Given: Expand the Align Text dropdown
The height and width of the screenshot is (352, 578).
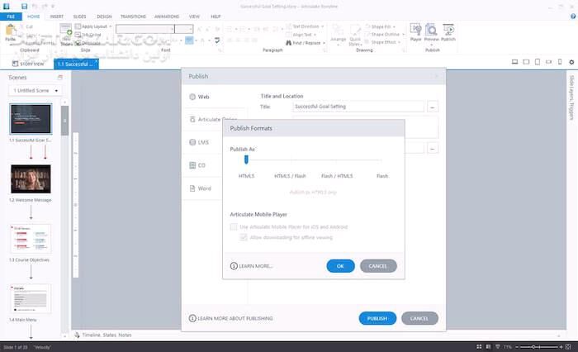Looking at the screenshot, I should coord(315,35).
